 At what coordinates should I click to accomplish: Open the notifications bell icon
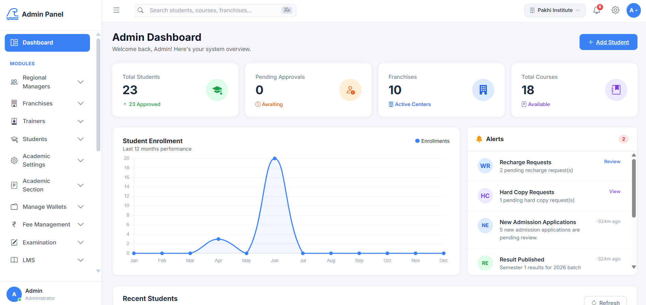597,10
